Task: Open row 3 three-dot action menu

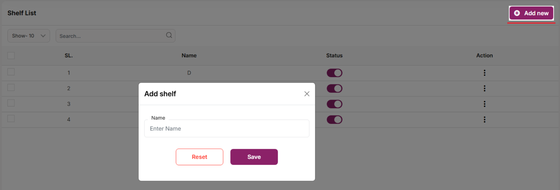Action: point(484,104)
